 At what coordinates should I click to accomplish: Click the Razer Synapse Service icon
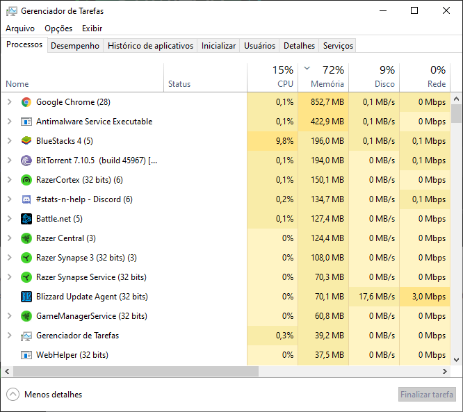26,277
